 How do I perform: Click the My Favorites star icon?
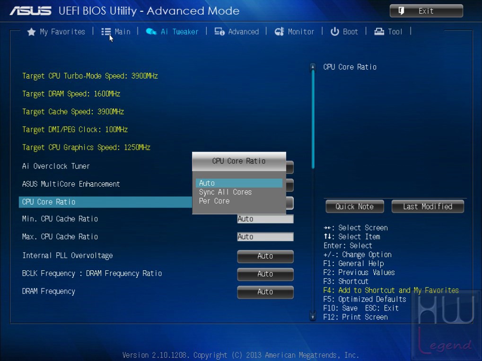pyautogui.click(x=31, y=32)
